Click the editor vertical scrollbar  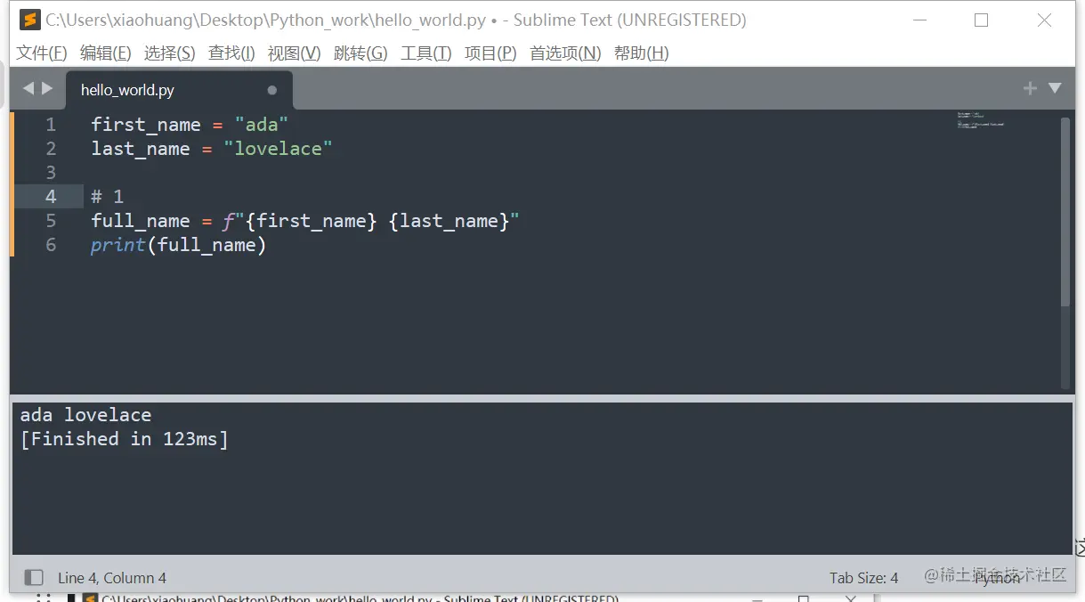1065,212
